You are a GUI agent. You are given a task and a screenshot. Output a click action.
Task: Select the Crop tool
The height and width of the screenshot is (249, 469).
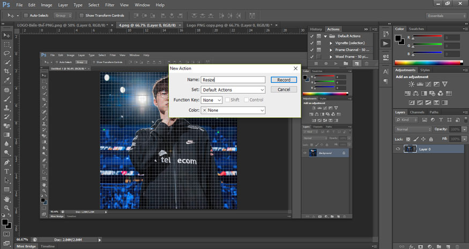click(x=6, y=71)
